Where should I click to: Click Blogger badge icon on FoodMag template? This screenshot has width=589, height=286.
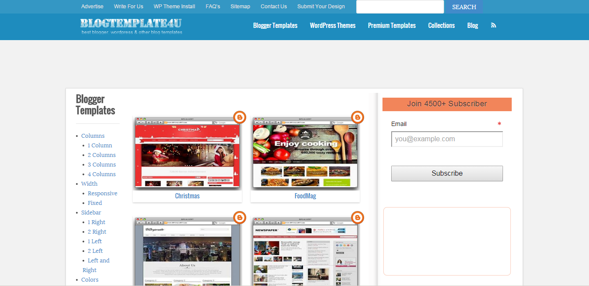coord(358,117)
